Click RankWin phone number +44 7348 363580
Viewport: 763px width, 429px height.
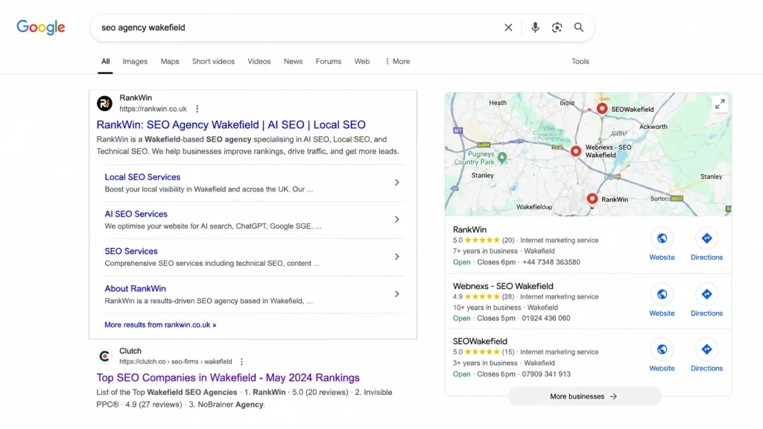pos(551,261)
